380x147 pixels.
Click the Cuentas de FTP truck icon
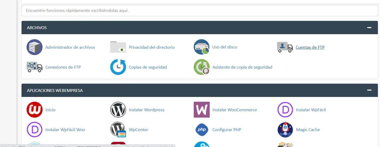pos(285,47)
